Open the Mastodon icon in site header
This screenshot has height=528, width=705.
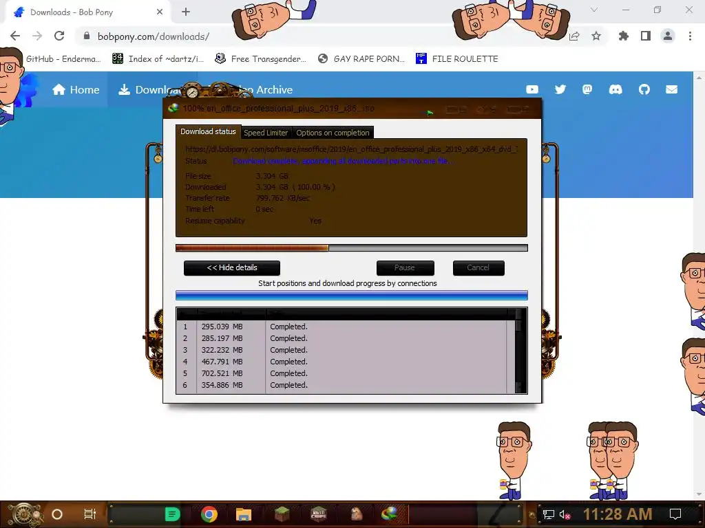(x=587, y=89)
